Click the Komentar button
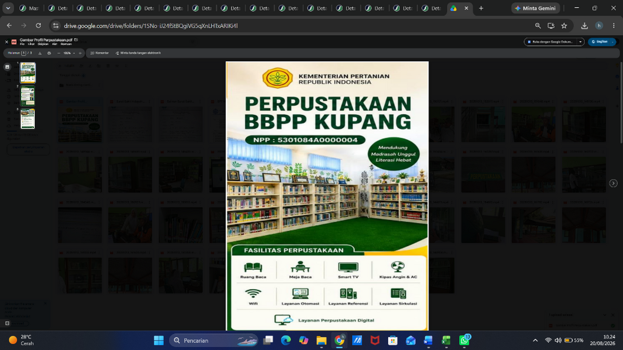The width and height of the screenshot is (623, 350). [99, 53]
